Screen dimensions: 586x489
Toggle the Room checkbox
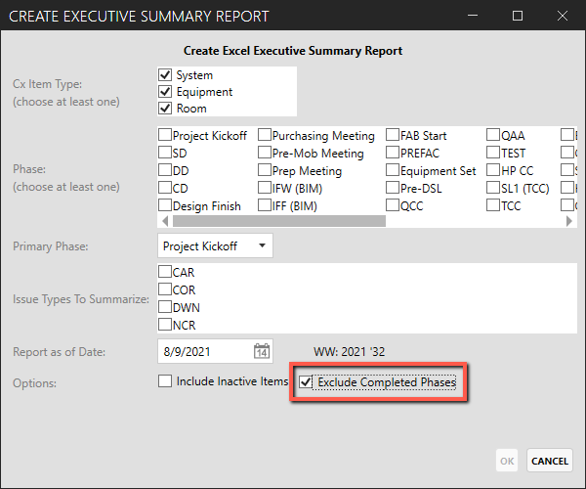pyautogui.click(x=165, y=109)
